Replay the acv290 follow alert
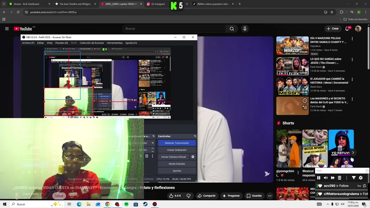The image size is (370, 208). pos(365,186)
